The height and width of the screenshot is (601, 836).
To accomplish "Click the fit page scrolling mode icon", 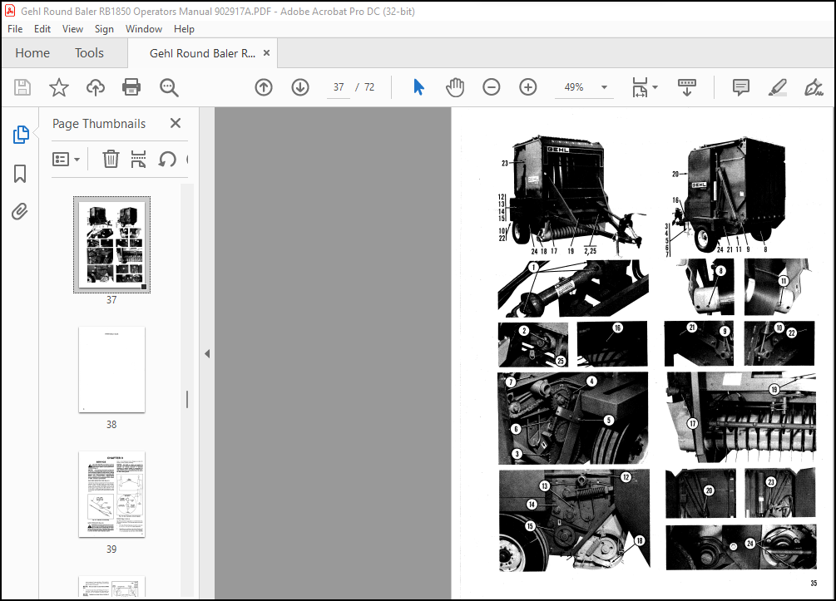I will click(639, 87).
